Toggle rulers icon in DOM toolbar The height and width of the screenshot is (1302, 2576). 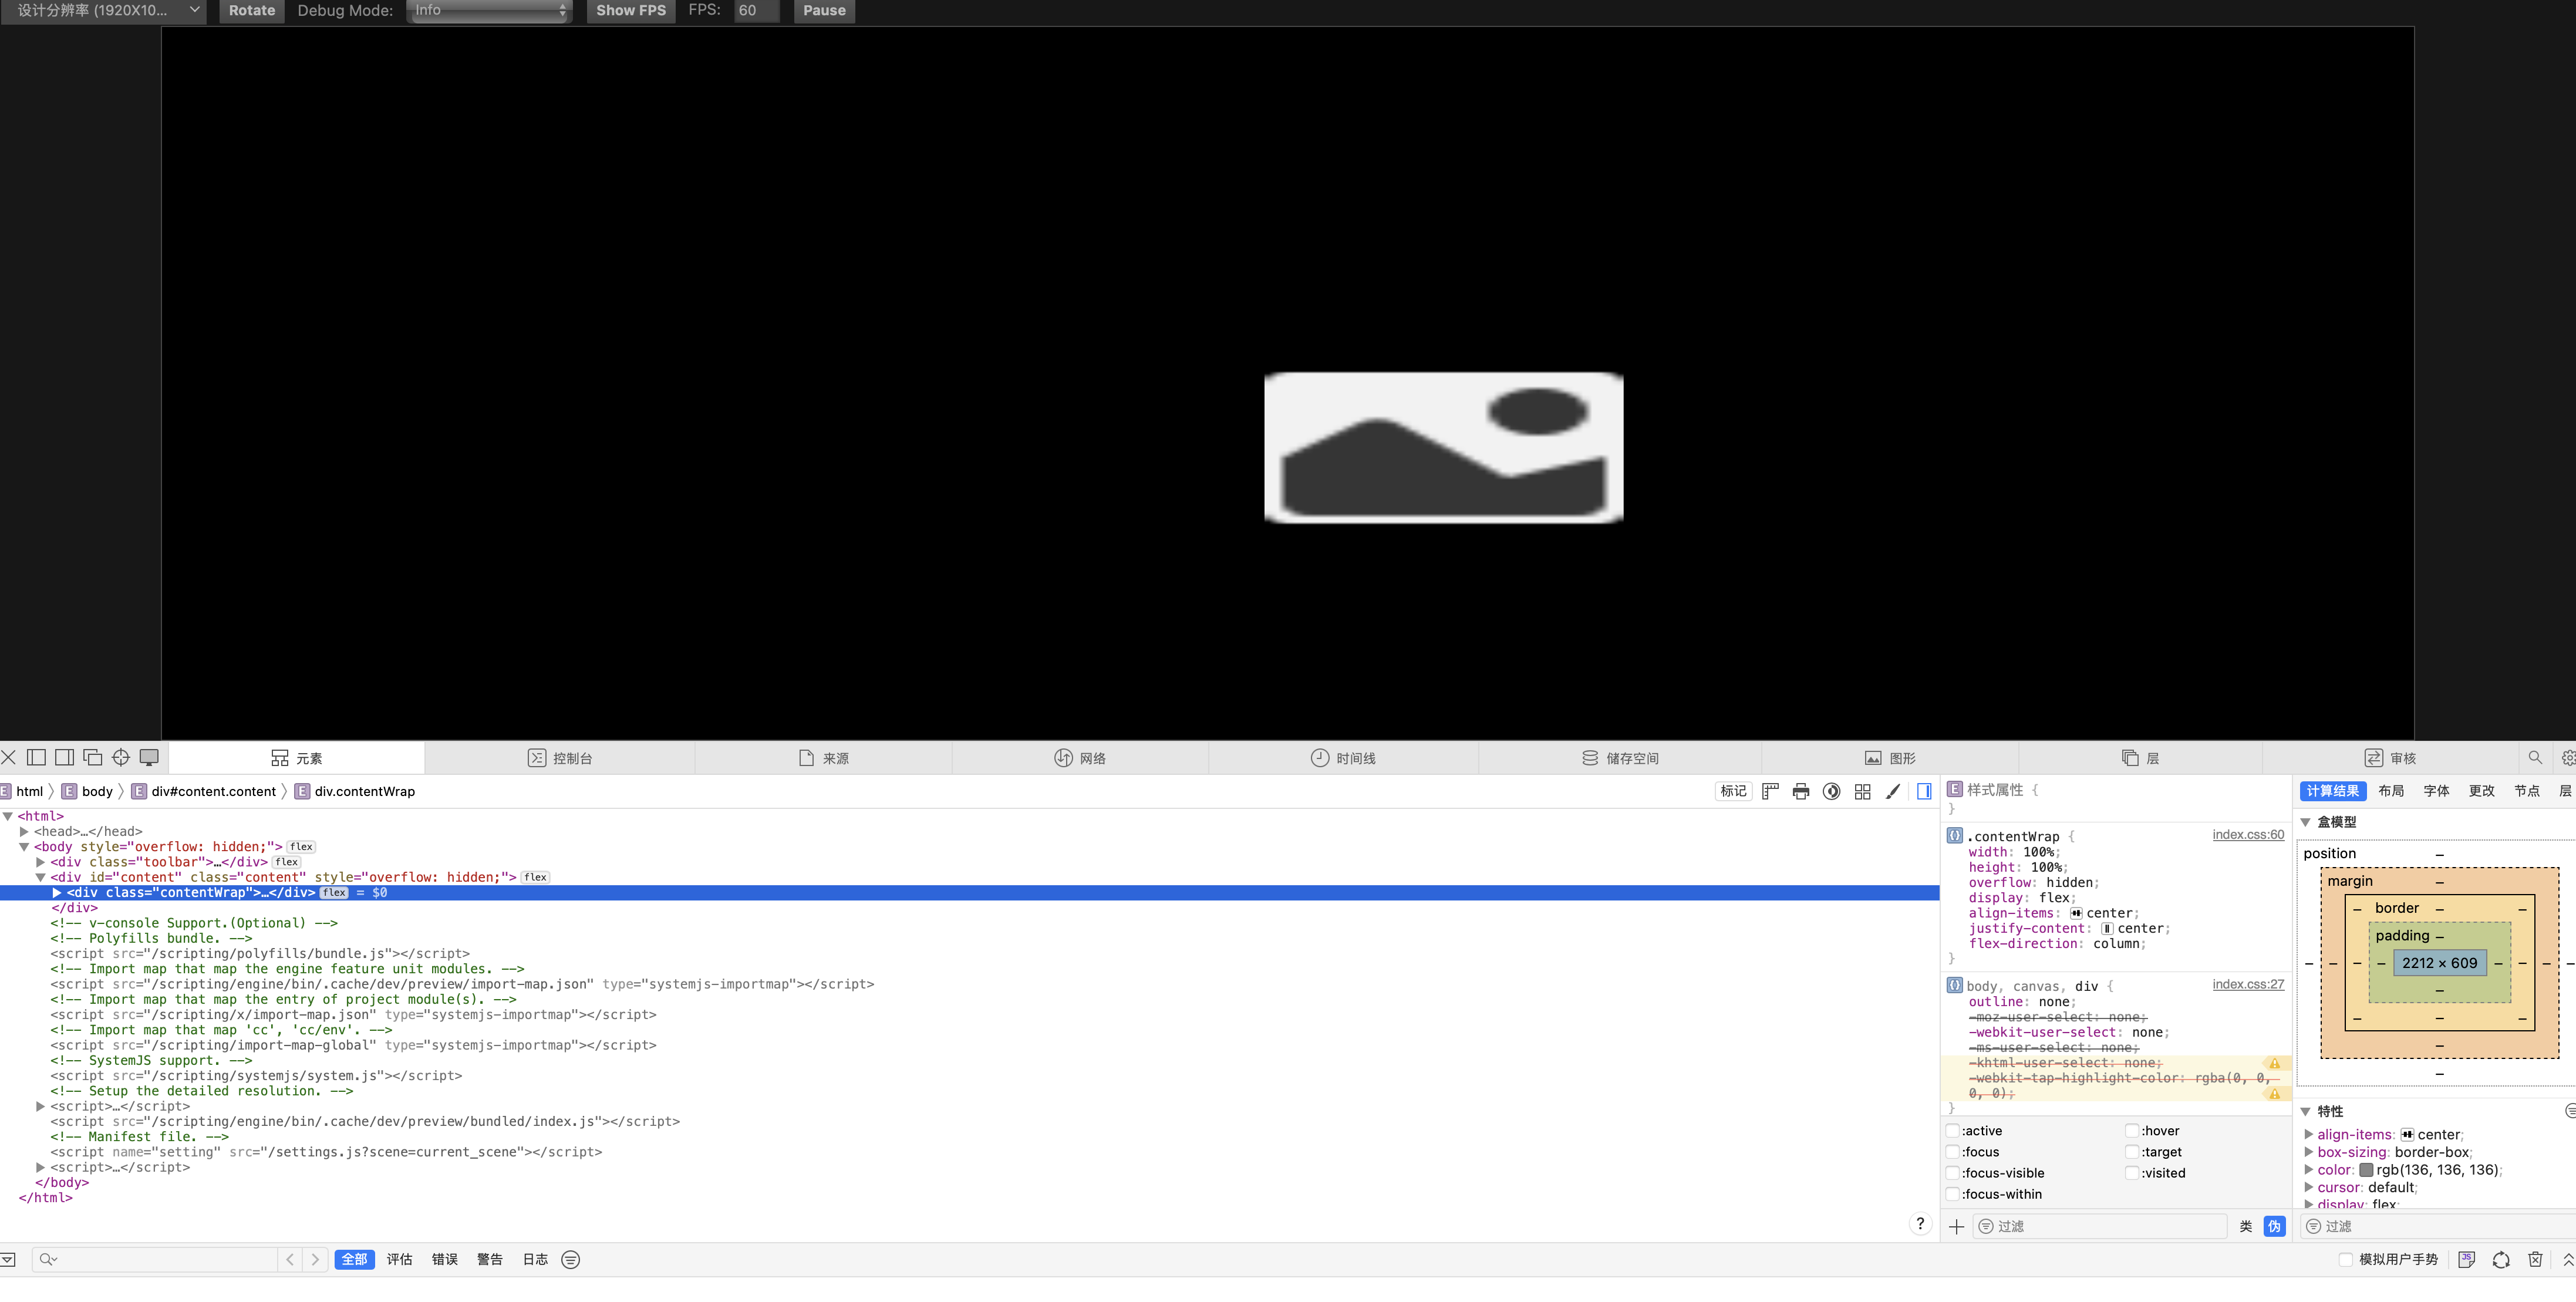pyautogui.click(x=1770, y=791)
